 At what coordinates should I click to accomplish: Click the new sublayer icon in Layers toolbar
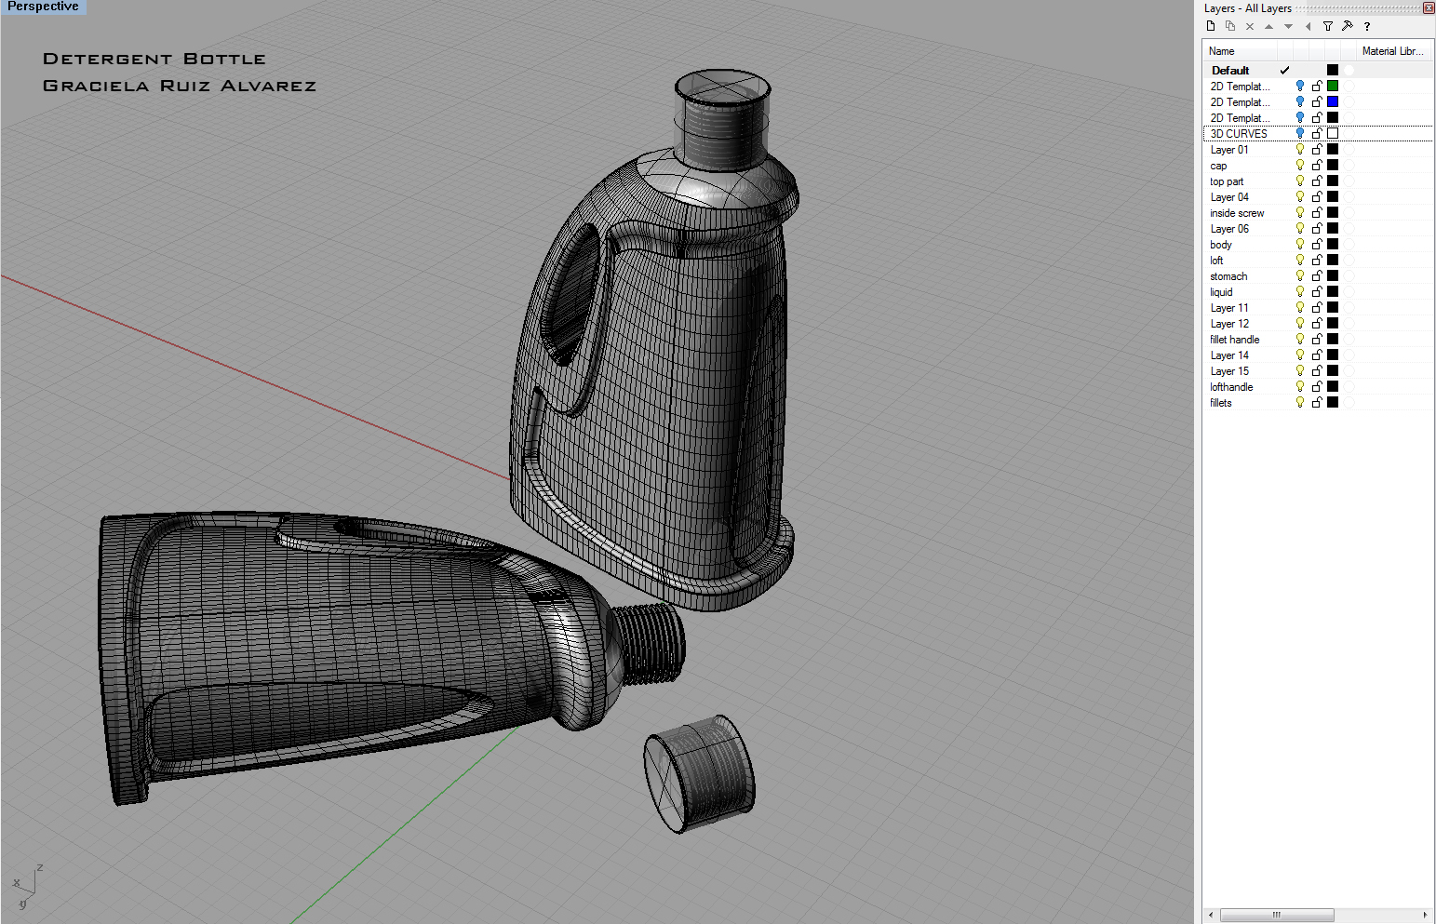[1230, 26]
